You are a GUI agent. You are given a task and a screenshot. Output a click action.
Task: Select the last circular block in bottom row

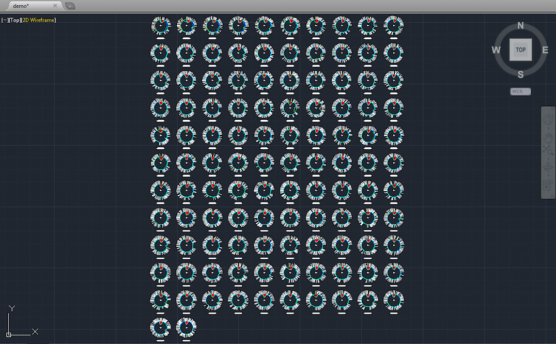187,327
